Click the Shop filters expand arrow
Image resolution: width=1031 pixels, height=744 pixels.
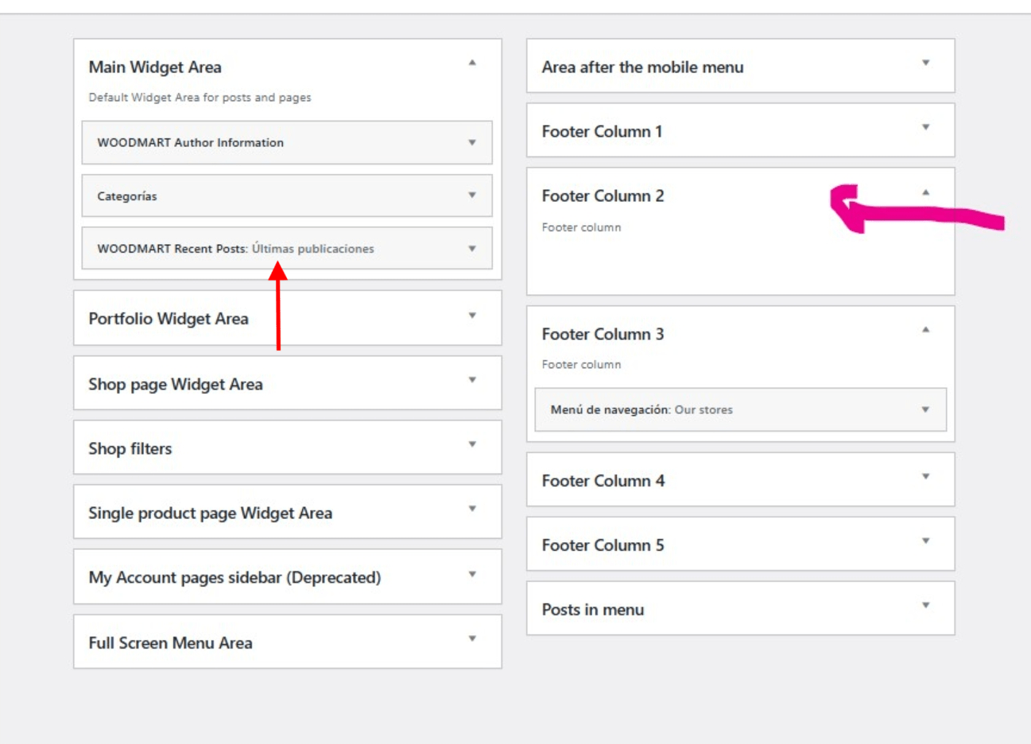click(472, 445)
